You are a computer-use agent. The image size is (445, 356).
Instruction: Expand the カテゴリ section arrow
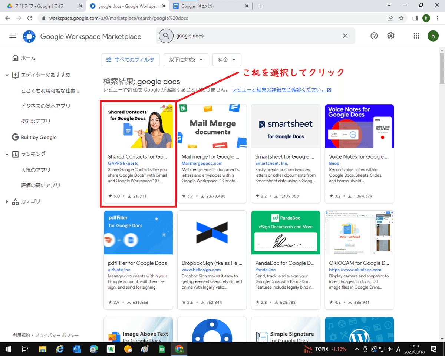click(x=7, y=202)
